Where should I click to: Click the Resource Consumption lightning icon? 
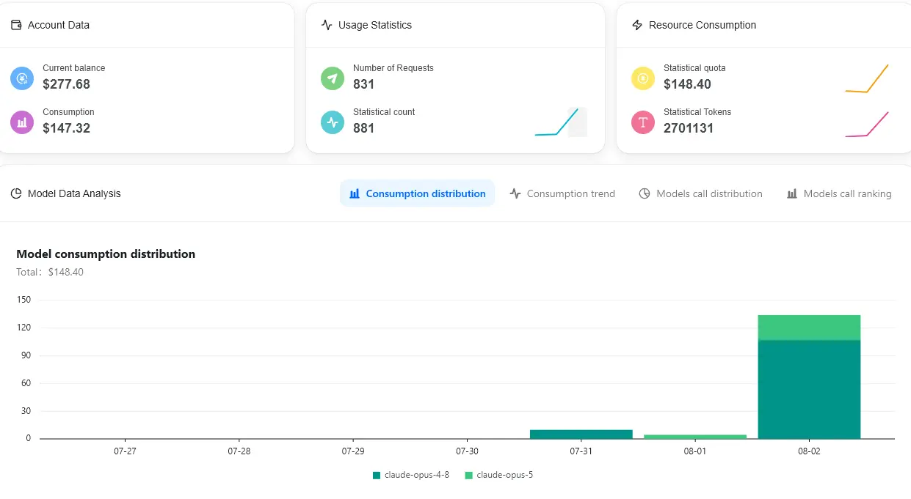click(637, 25)
